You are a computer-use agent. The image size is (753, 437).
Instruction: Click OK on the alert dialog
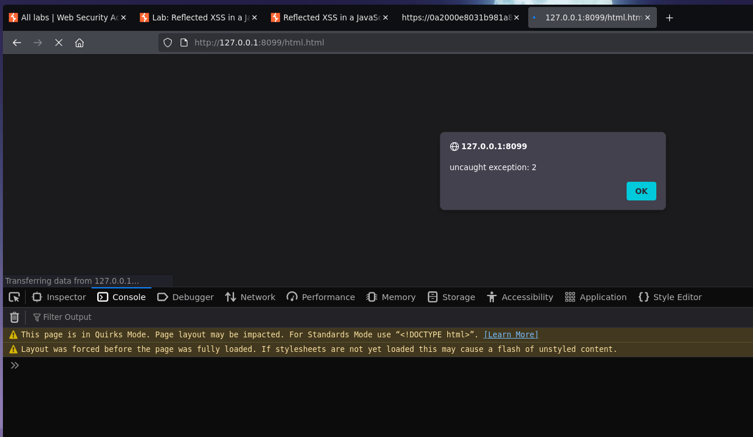point(641,191)
